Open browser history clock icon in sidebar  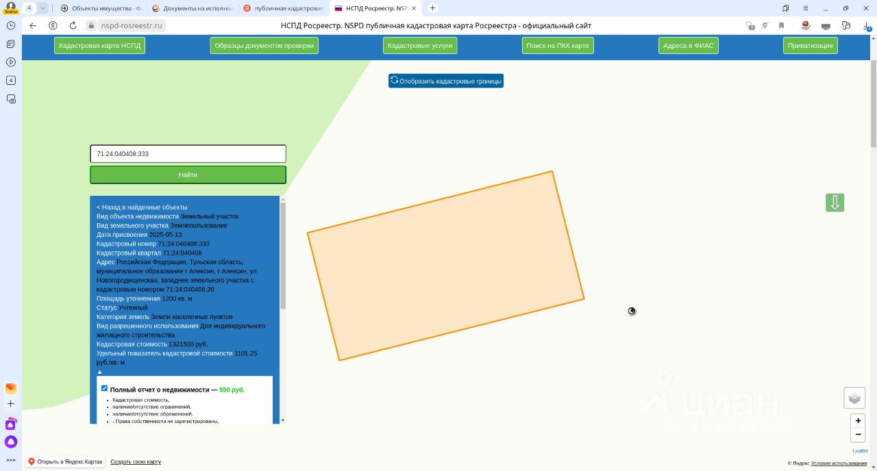pos(10,25)
